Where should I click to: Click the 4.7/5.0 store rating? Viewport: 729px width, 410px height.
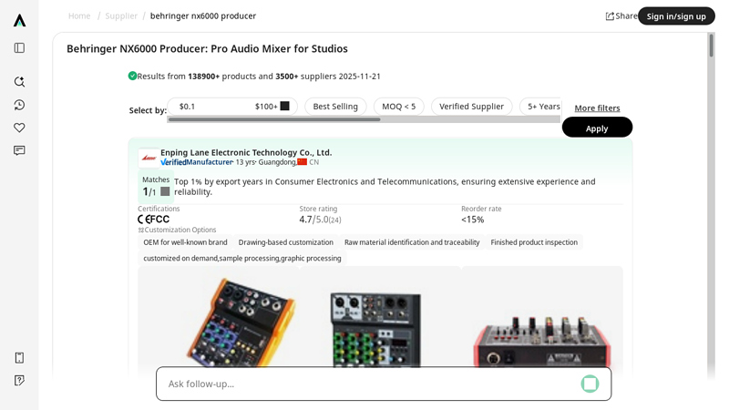tap(320, 220)
